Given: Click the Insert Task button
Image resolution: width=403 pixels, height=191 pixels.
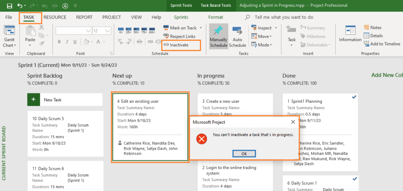Looking at the screenshot, I should point(292,35).
